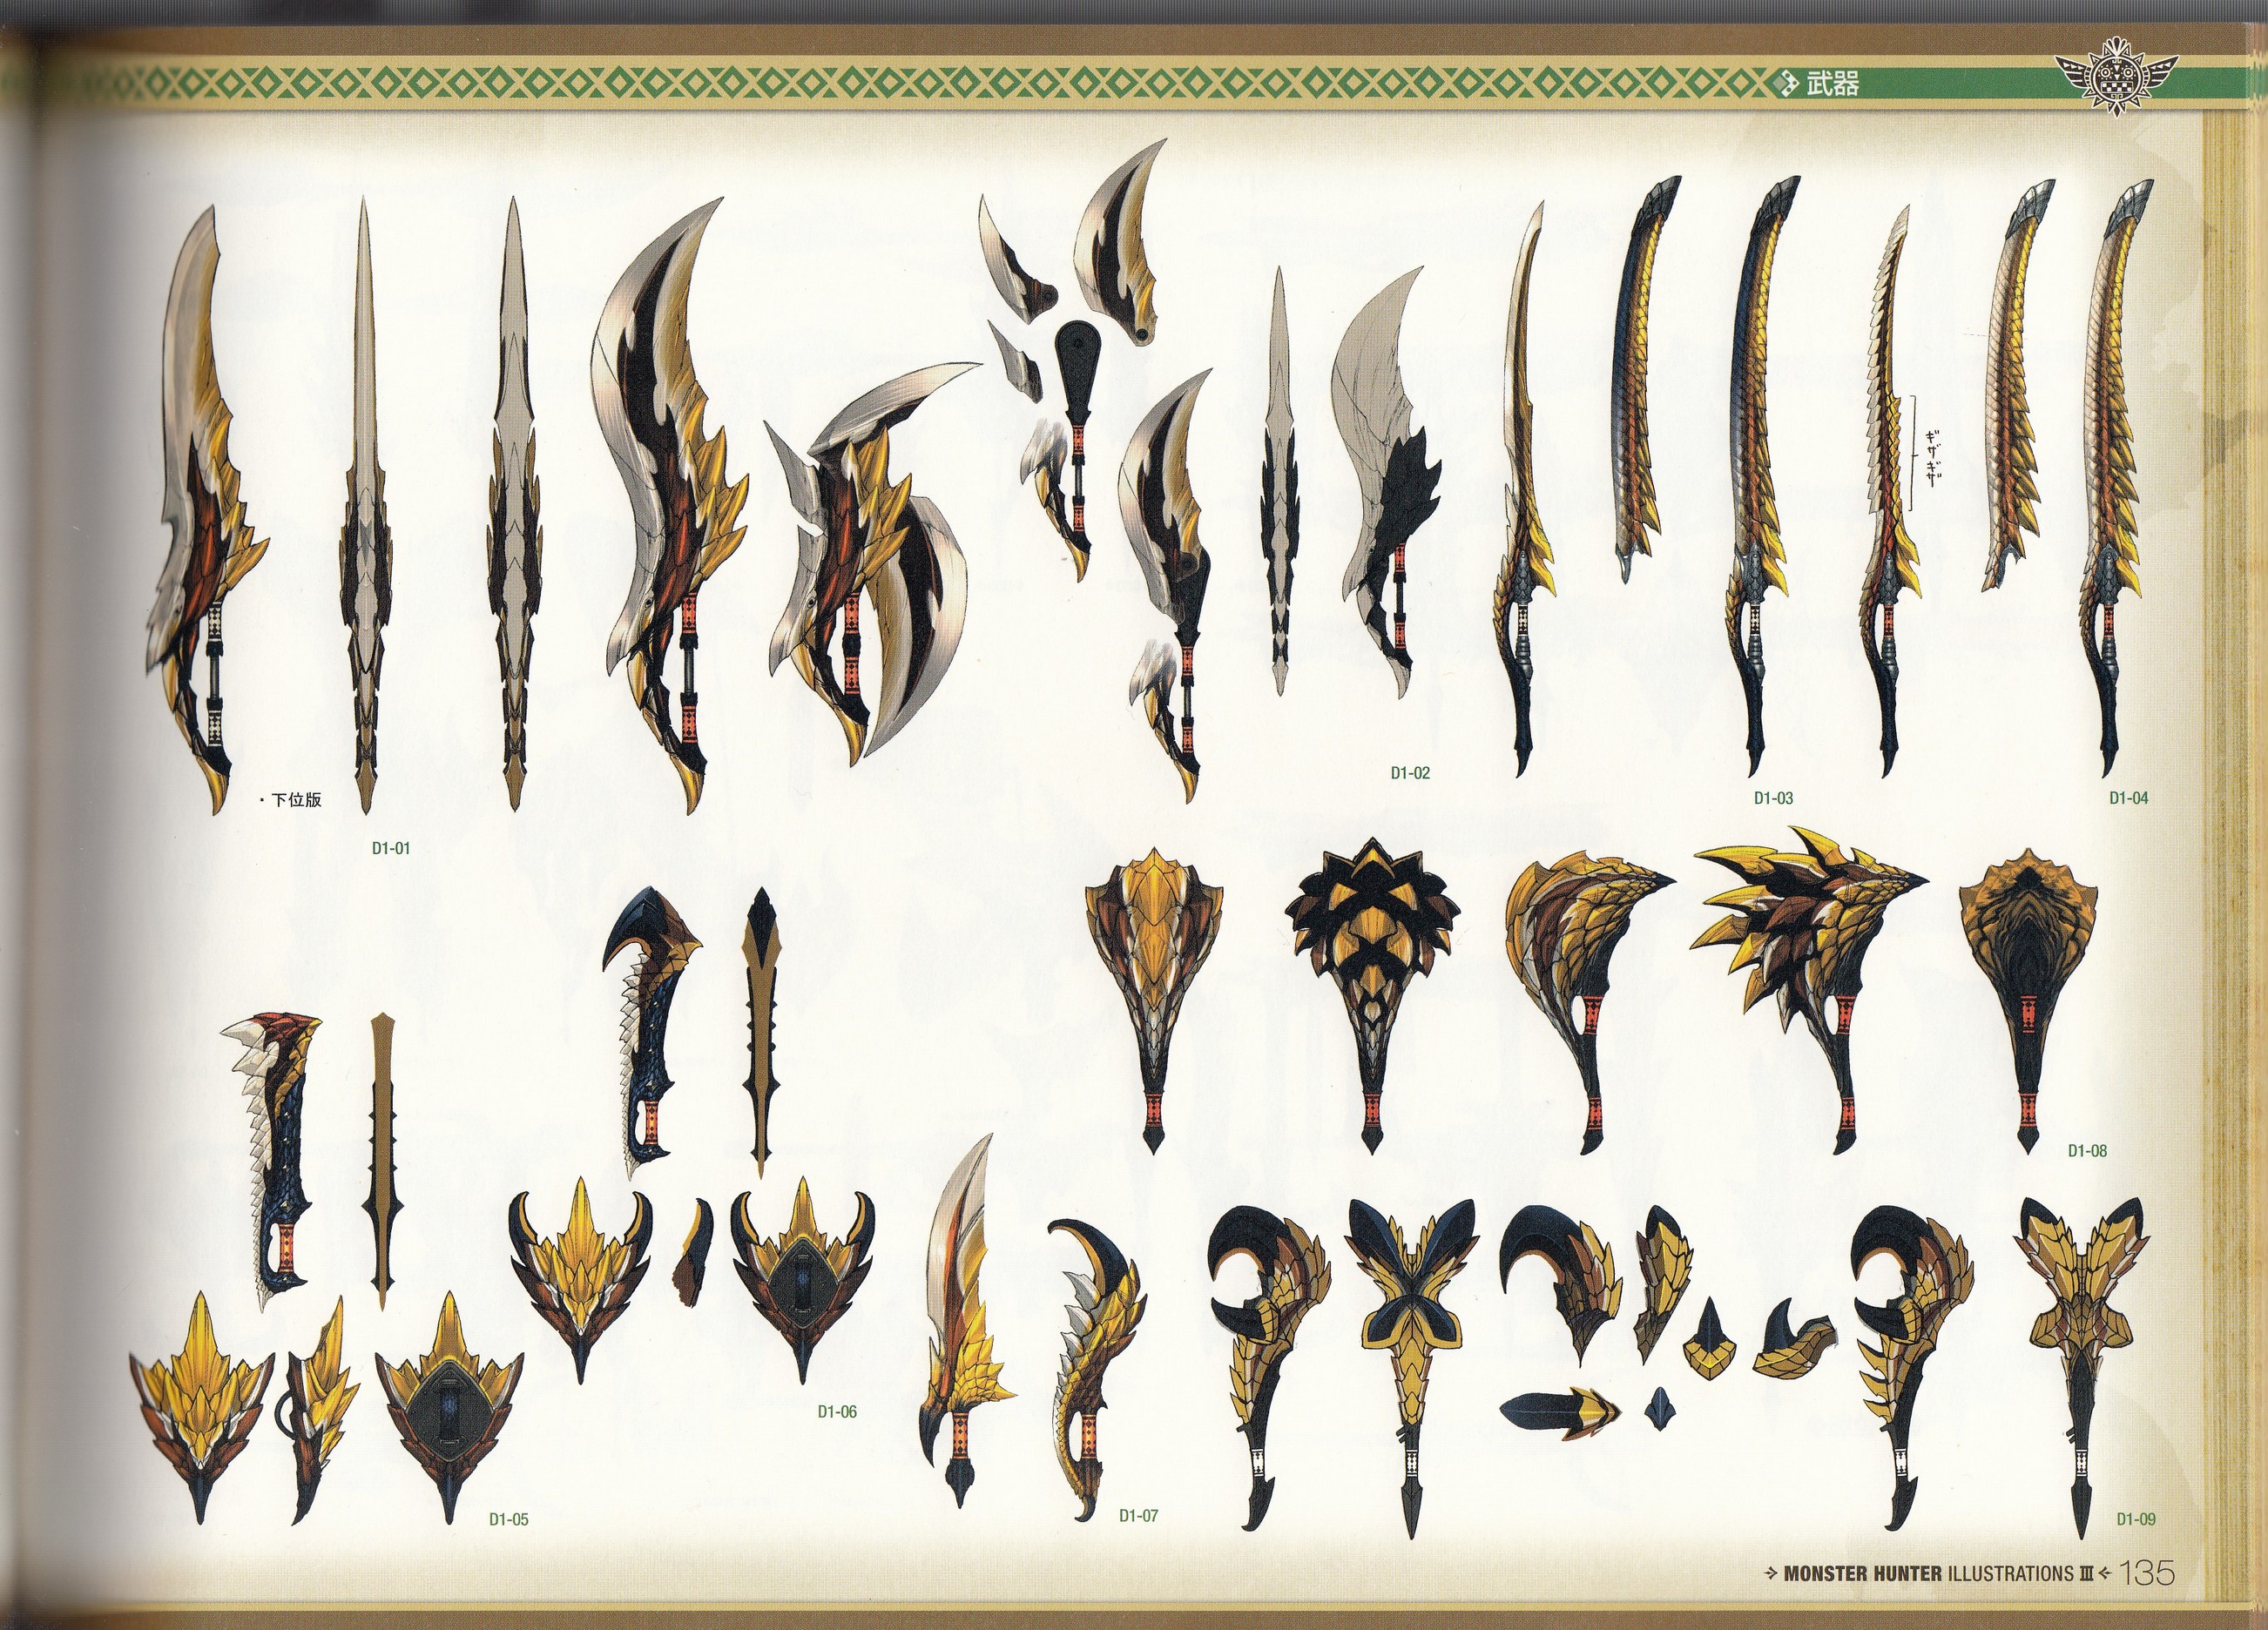The image size is (2268, 1630).
Task: Select the D1-02 caption label
Action: coord(1409,773)
